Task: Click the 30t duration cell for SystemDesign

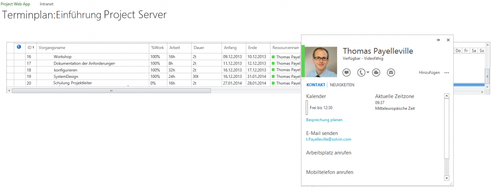Action: click(x=207, y=76)
